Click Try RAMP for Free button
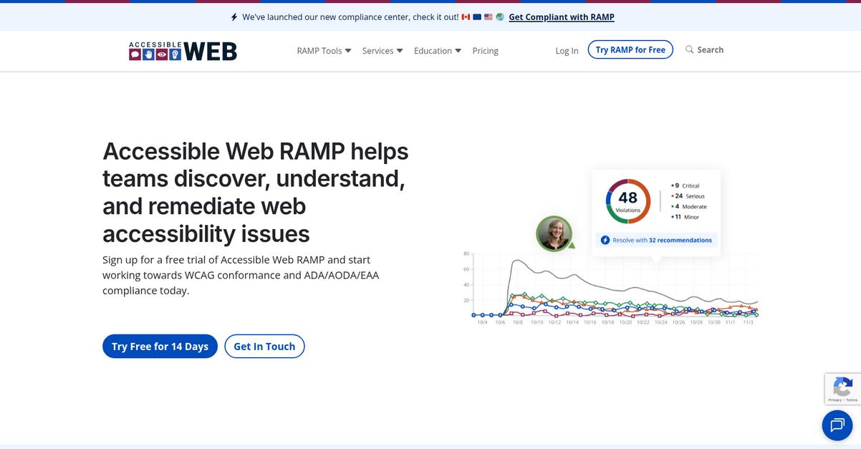The width and height of the screenshot is (861, 449). click(x=630, y=49)
